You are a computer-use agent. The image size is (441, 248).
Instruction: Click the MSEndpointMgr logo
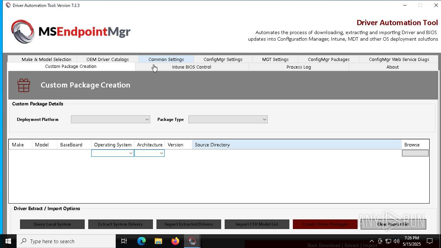pos(71,32)
